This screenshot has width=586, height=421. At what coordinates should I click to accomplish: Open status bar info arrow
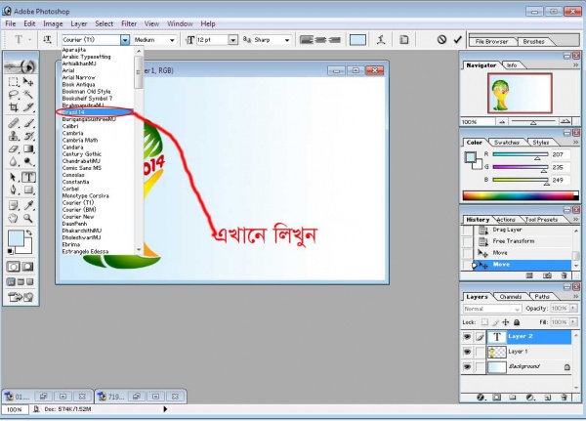point(165,409)
